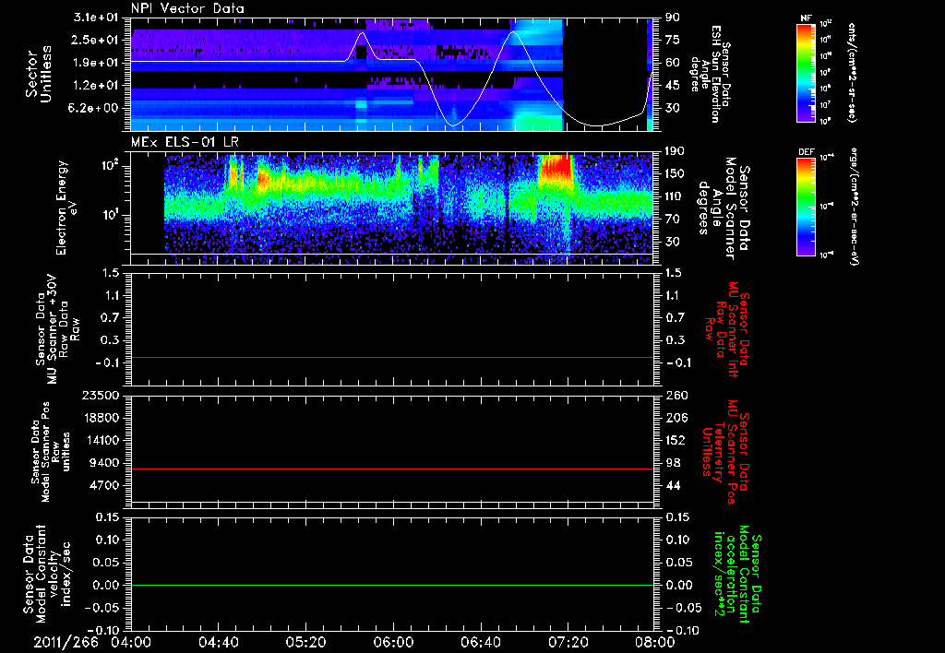Click the NF flux color bar

[x=806, y=72]
